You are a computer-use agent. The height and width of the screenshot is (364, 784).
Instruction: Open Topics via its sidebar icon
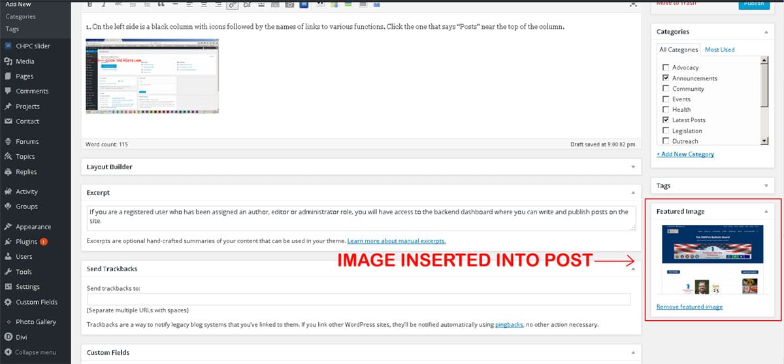click(8, 157)
